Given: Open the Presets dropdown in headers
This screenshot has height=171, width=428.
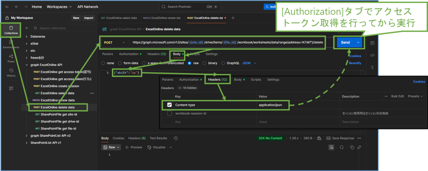Looking at the screenshot, I should pyautogui.click(x=416, y=96).
